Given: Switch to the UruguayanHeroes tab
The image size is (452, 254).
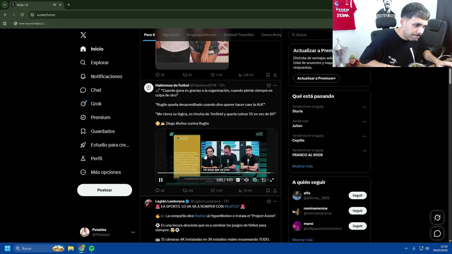Looking at the screenshot, I should 202,35.
